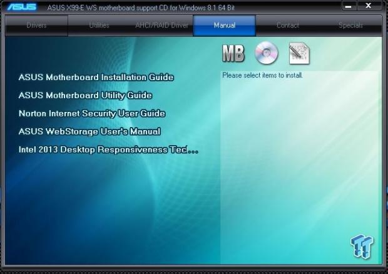Open ASUS Motherboard Utility Guide
Screen dimensions: 388x274
(x=85, y=96)
